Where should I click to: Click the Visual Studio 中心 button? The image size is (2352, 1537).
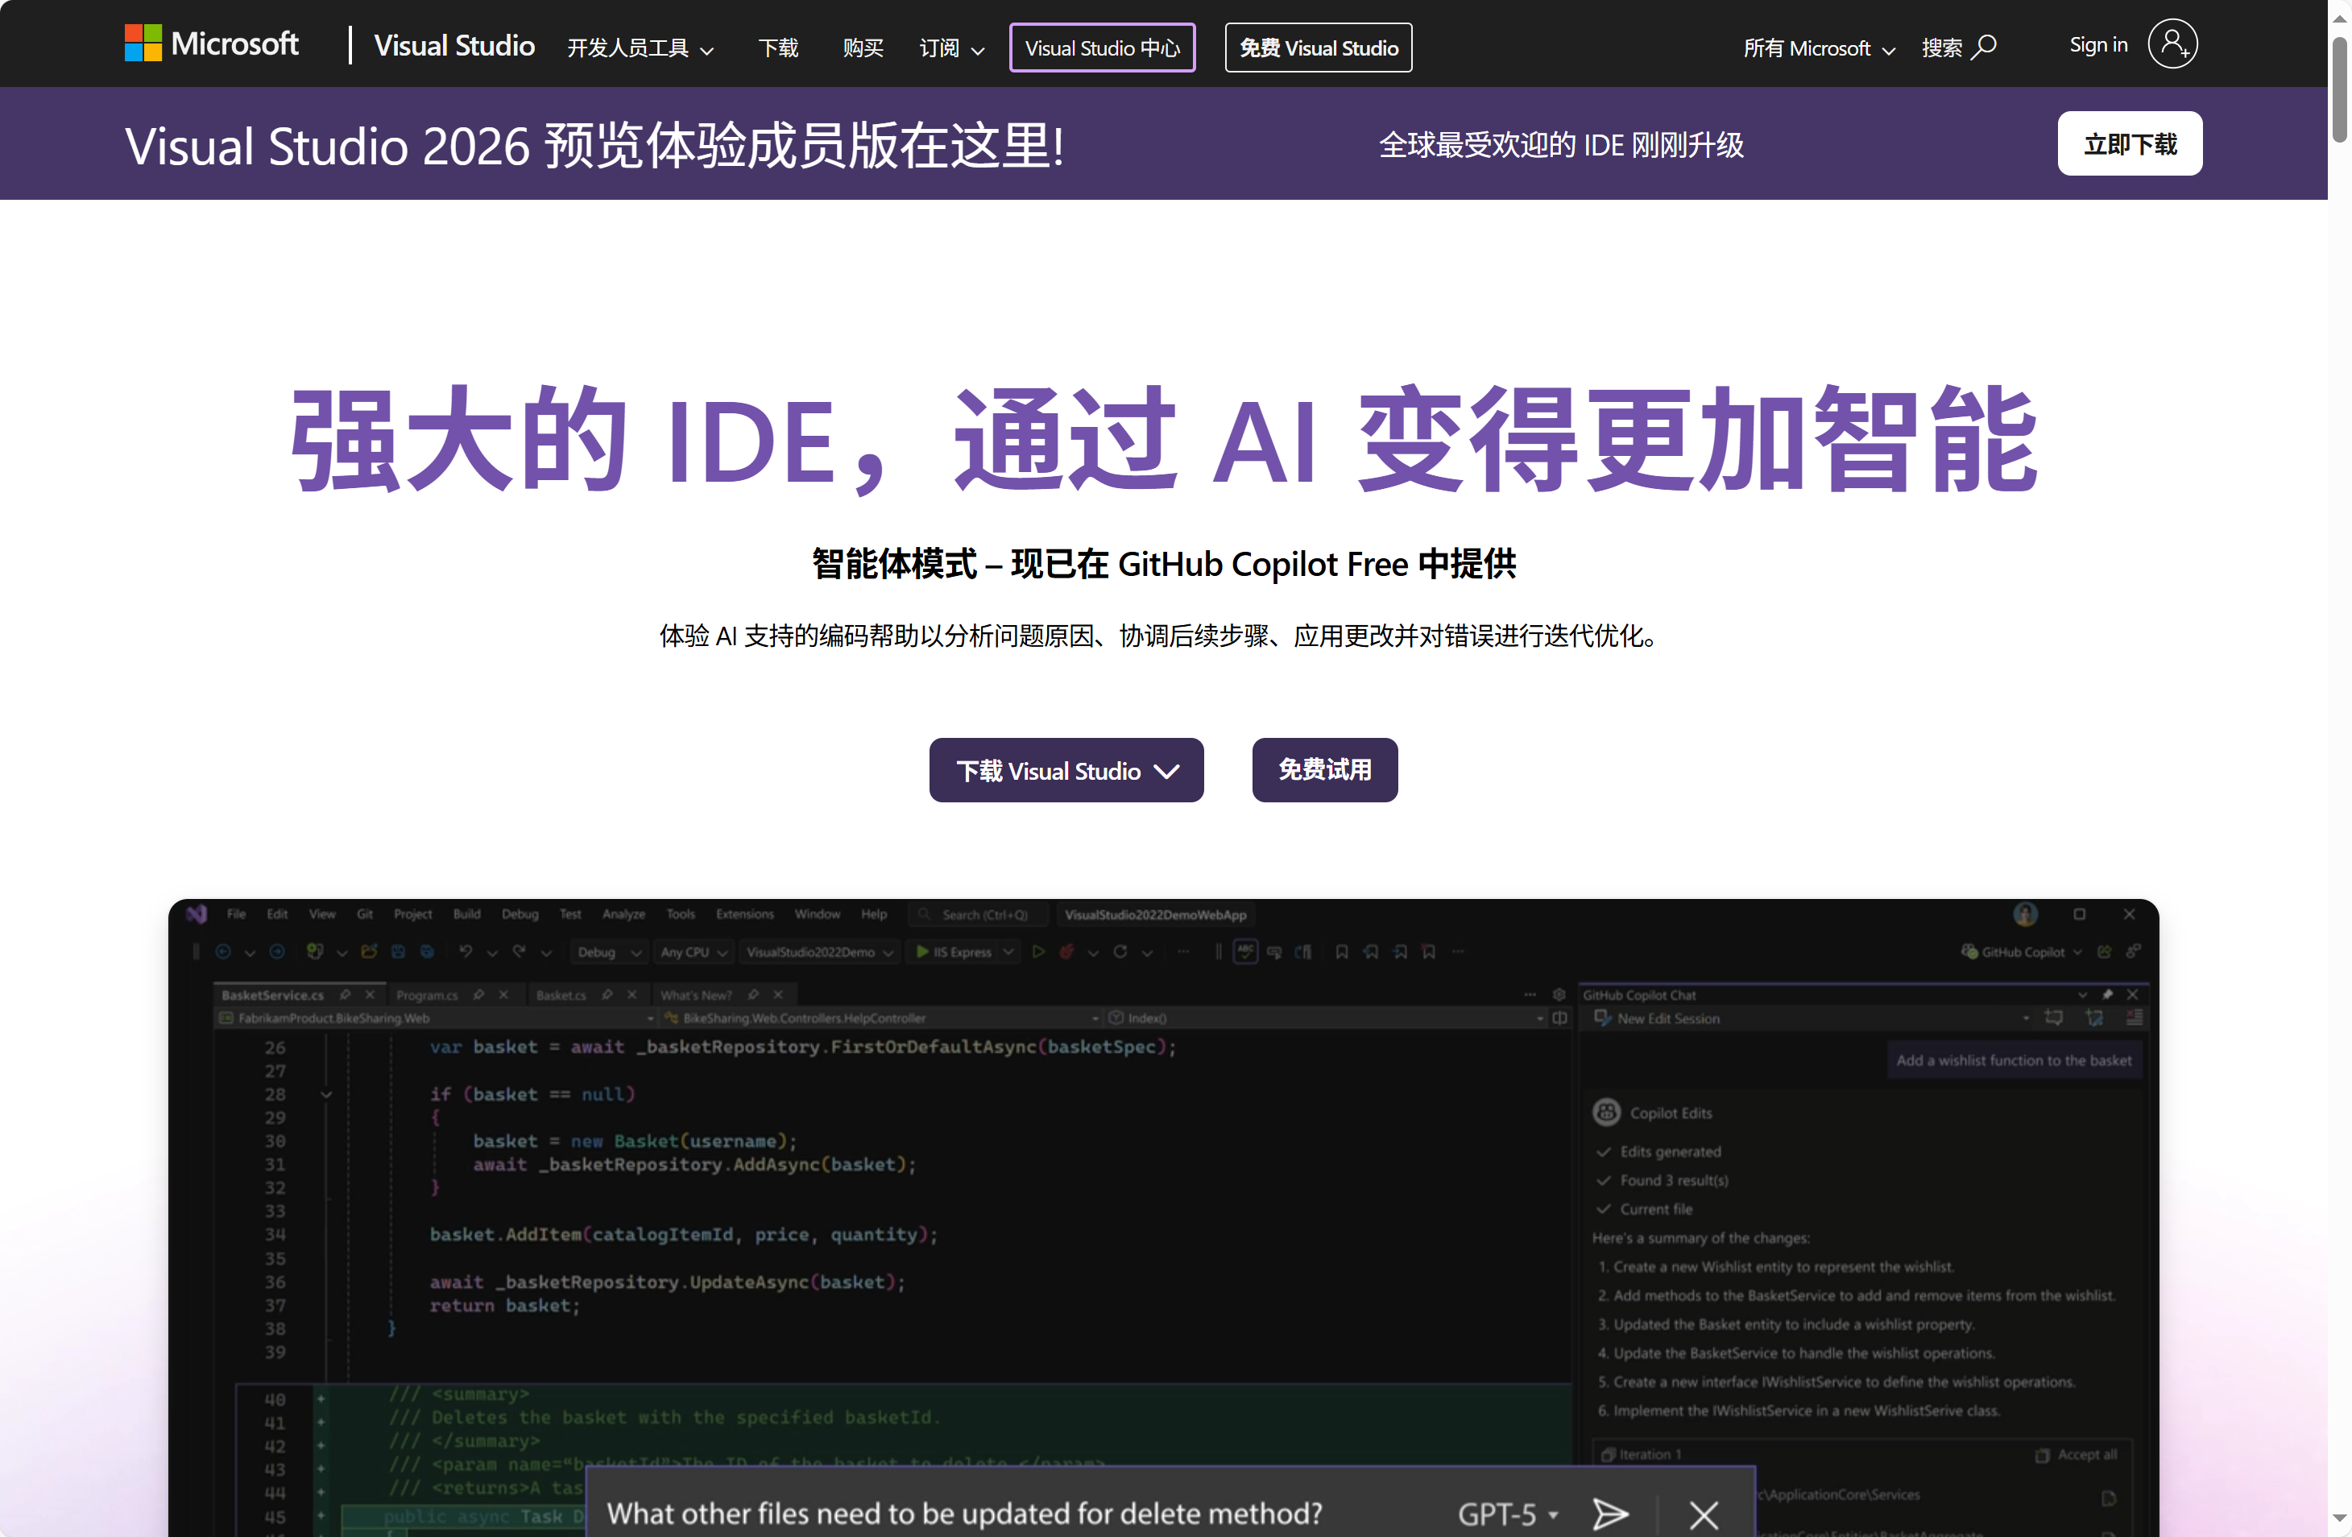point(1102,48)
